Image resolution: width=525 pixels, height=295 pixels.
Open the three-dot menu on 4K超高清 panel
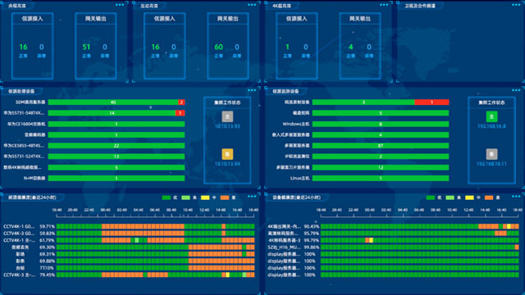click(x=384, y=5)
